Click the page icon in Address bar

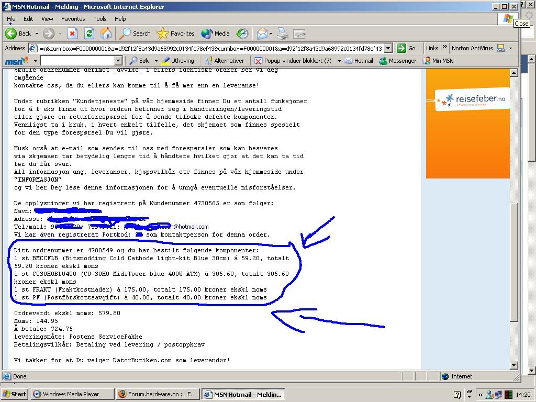(x=33, y=48)
